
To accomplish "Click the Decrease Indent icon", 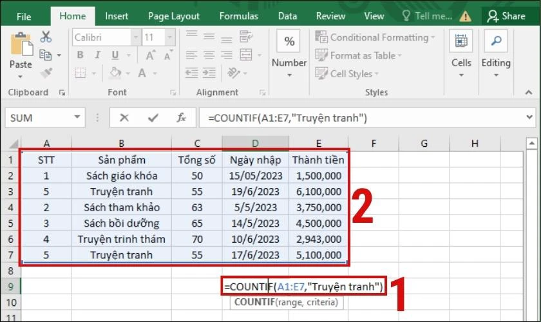I will pyautogui.click(x=192, y=73).
